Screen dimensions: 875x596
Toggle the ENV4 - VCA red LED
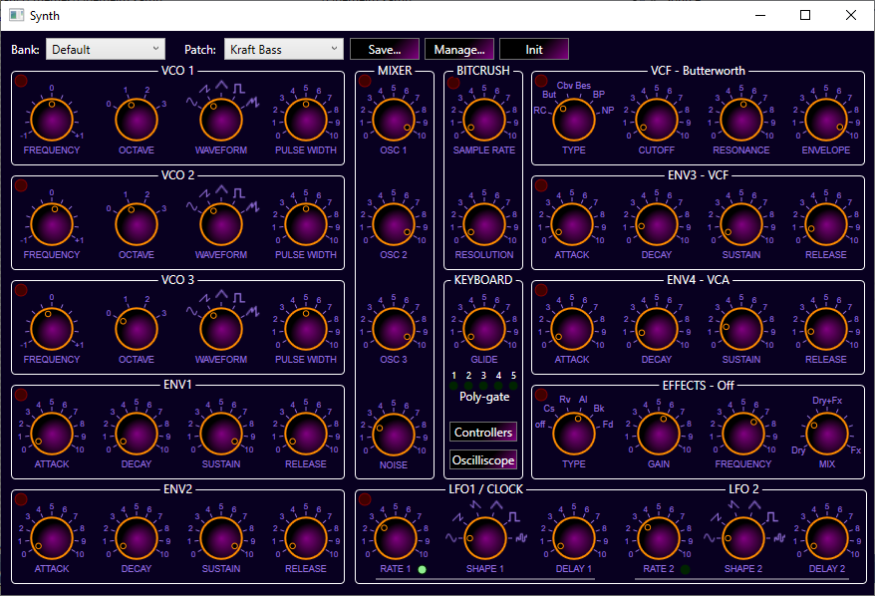tap(541, 290)
